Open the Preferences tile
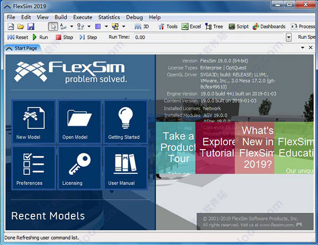This screenshot has height=245, width=318. [33, 168]
